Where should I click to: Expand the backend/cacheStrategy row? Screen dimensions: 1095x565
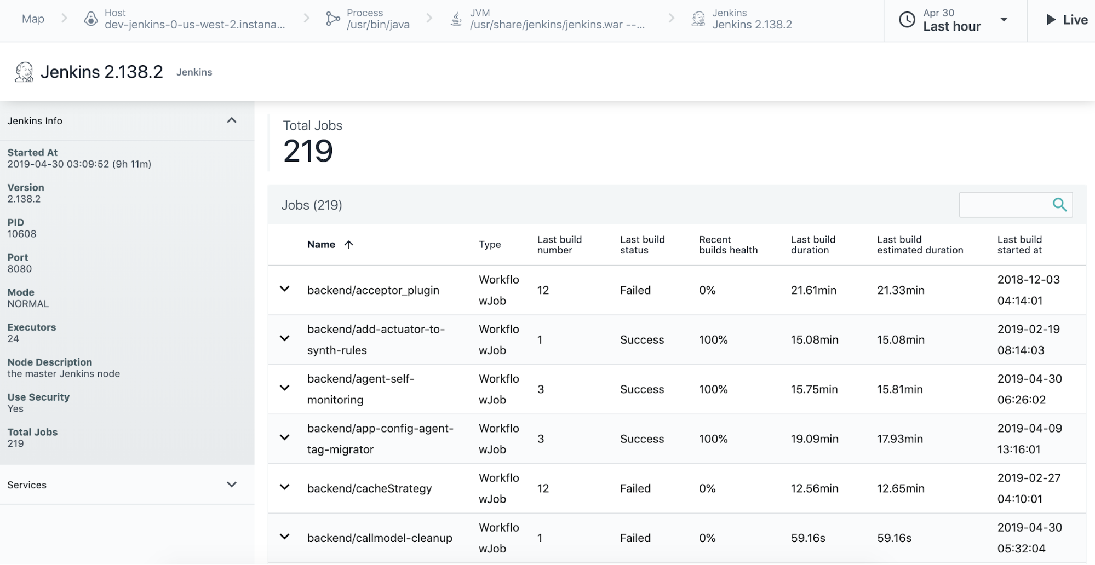click(x=284, y=487)
